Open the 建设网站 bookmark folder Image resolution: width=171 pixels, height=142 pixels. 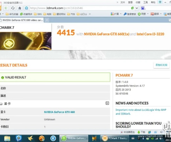(x=59, y=14)
